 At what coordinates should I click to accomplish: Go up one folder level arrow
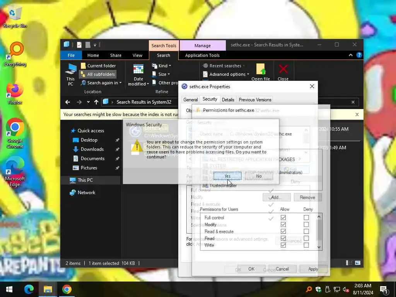[x=96, y=102]
